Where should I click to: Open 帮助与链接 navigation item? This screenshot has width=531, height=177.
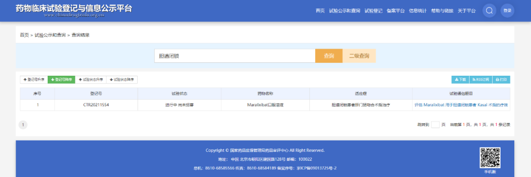[x=442, y=11]
